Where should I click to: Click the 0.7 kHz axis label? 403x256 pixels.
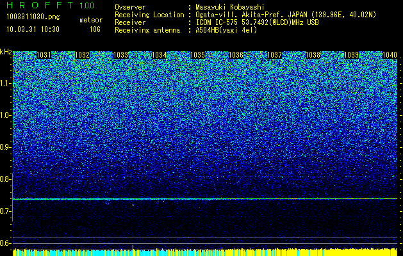click(x=5, y=211)
